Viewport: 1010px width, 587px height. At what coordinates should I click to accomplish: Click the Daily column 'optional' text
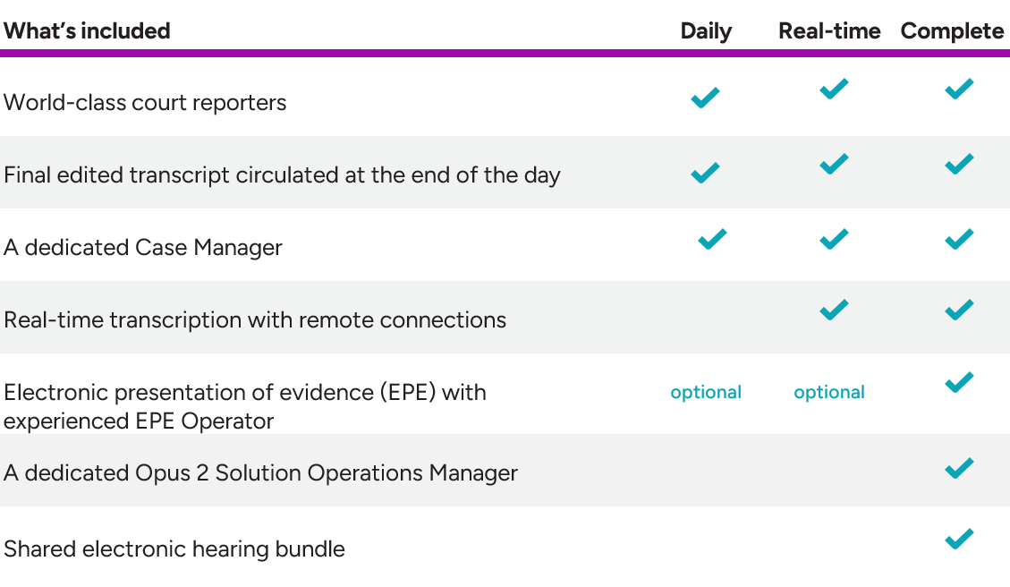pos(706,392)
